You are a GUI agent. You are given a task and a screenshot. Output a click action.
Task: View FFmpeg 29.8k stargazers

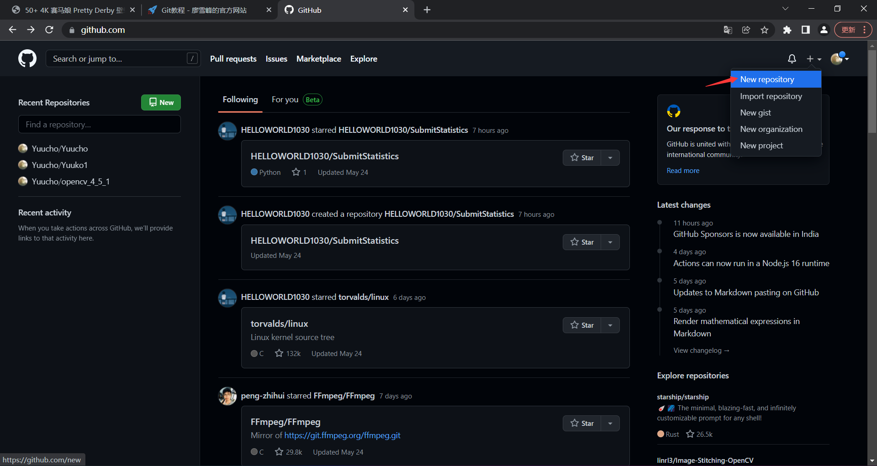[288, 452]
